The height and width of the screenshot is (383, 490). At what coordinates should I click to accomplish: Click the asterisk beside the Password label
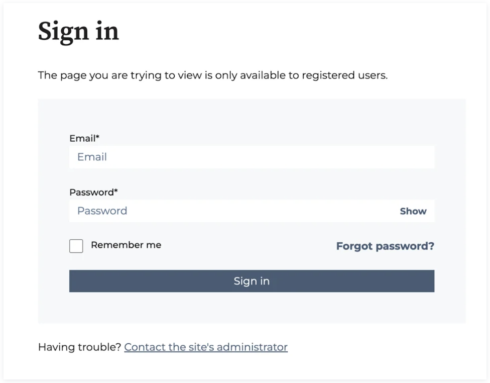tap(116, 191)
